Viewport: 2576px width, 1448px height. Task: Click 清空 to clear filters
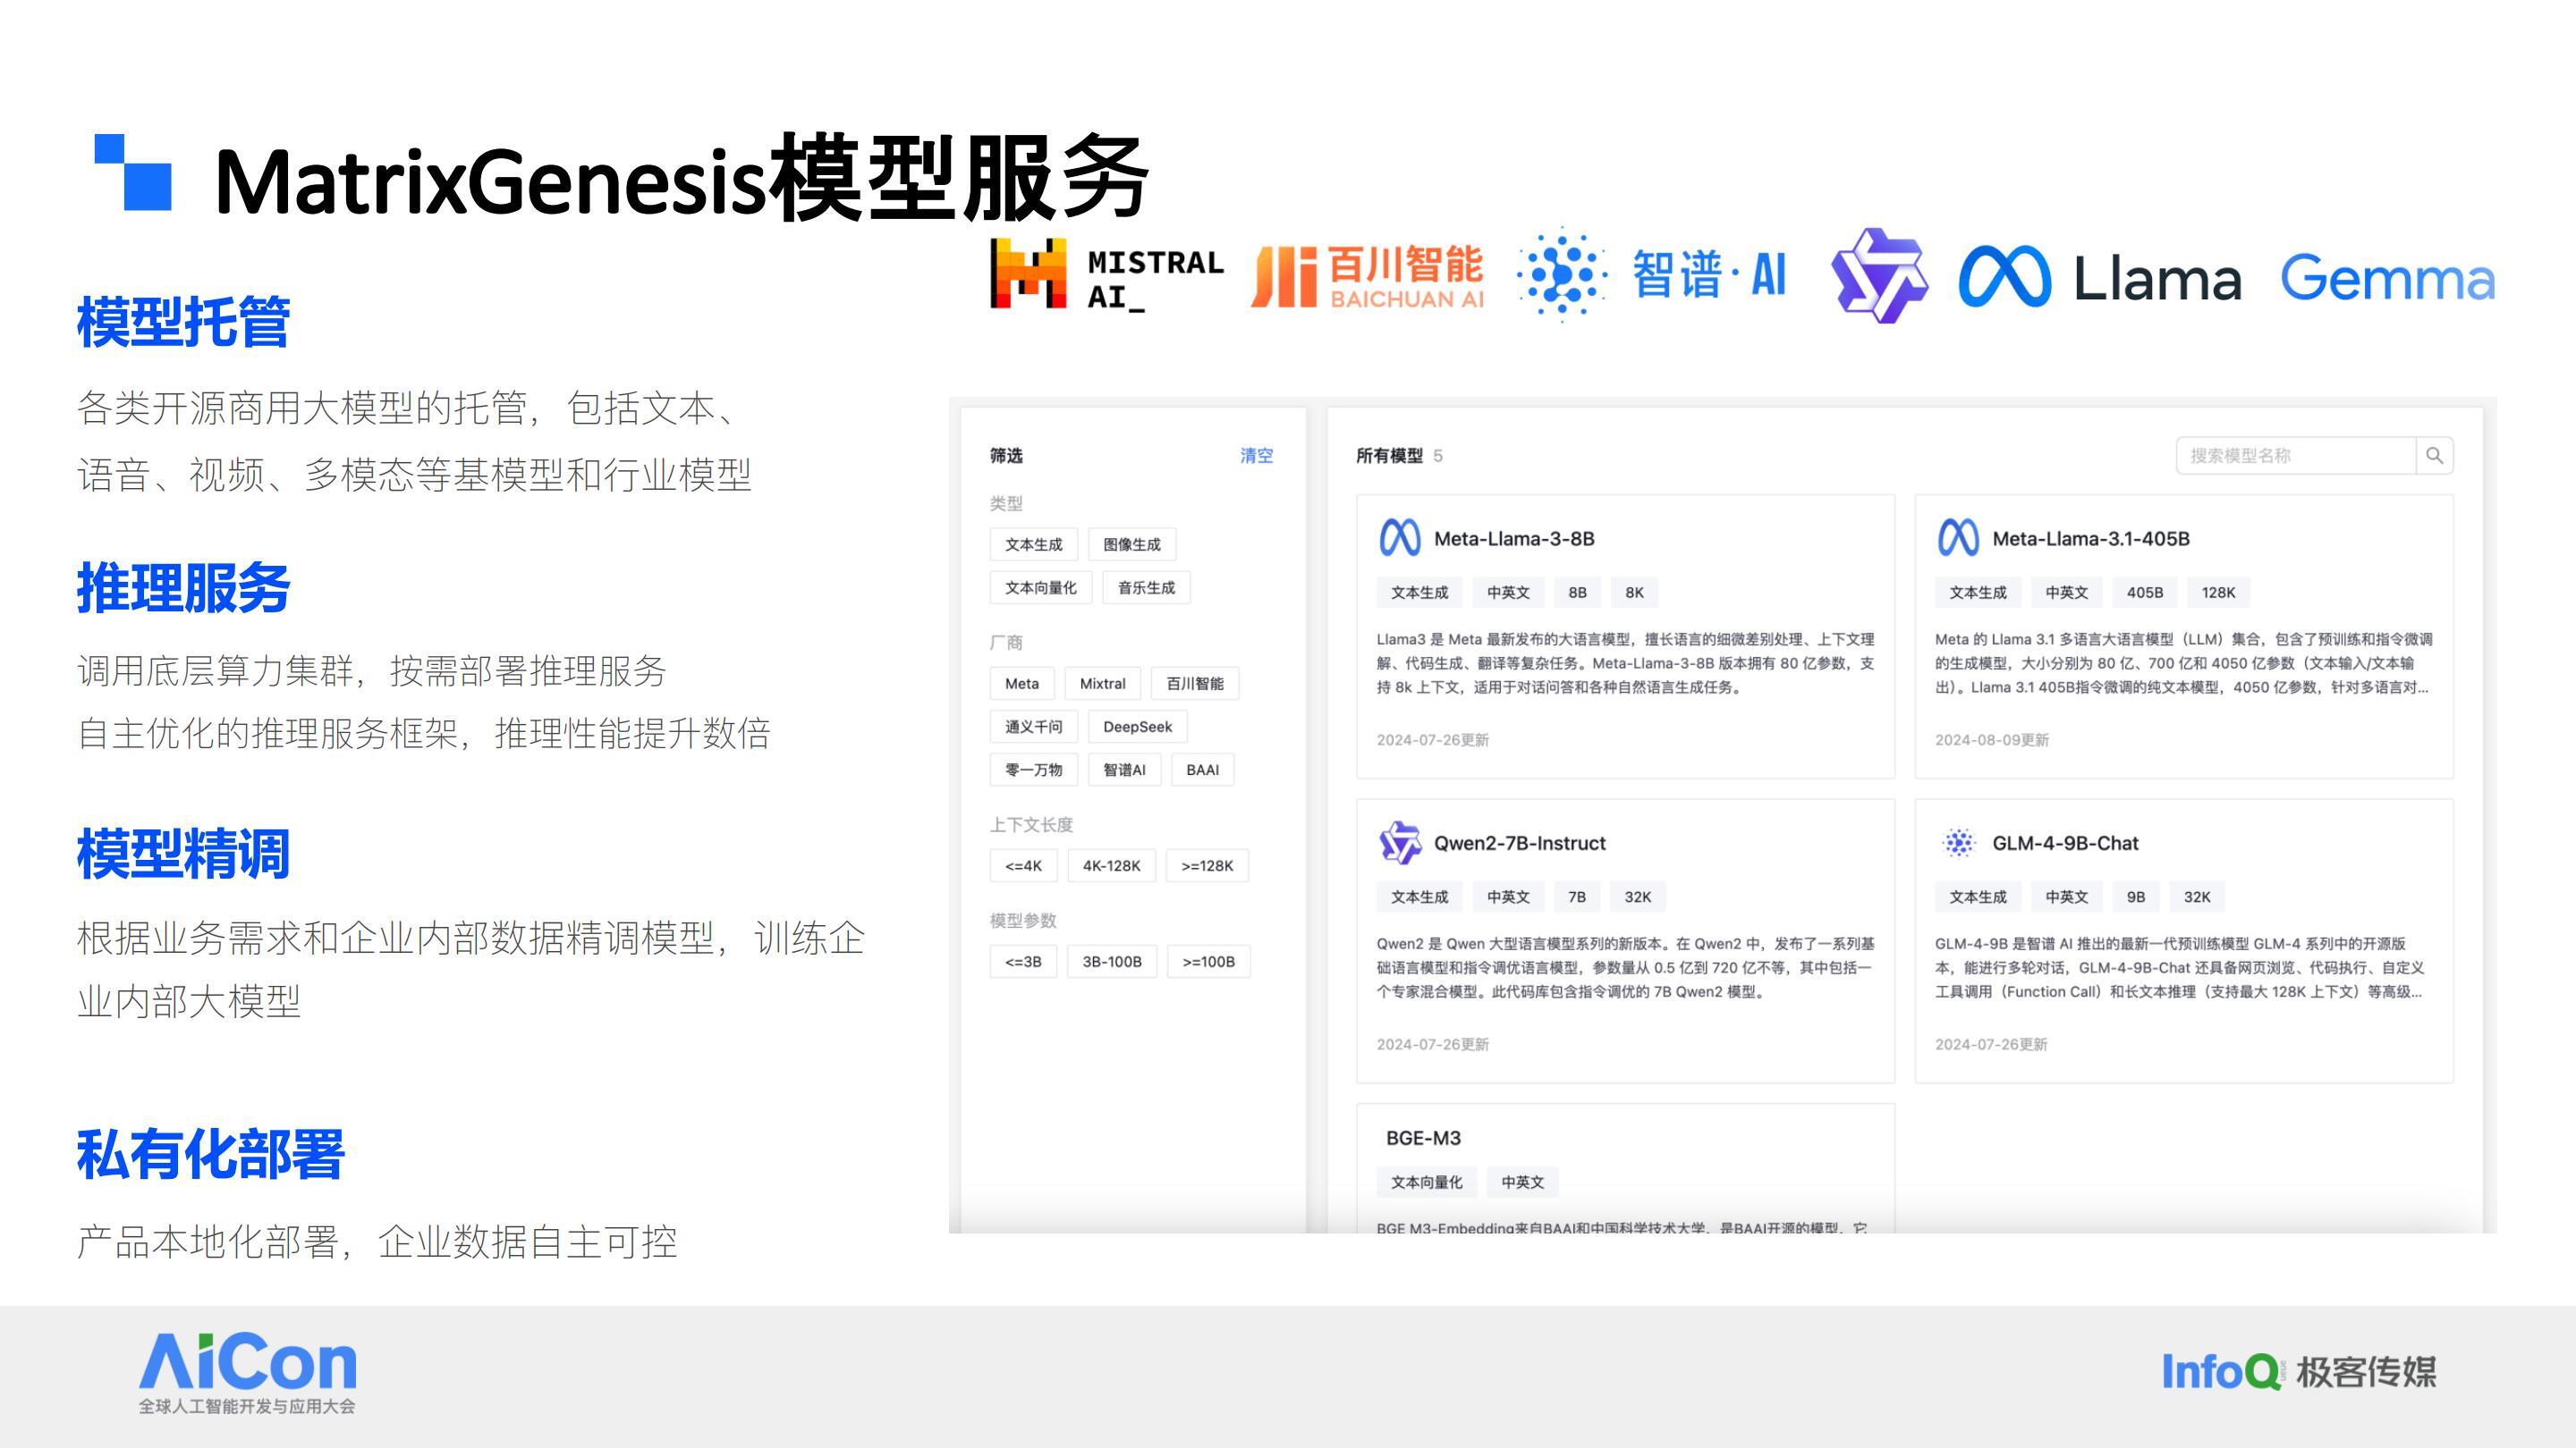point(1256,456)
